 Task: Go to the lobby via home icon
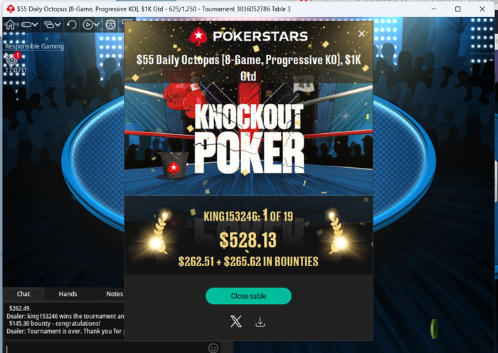click(10, 24)
